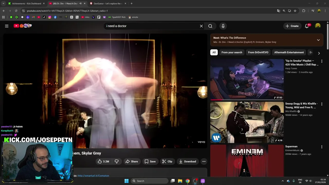Open the zoom level icon in address bar

click(284, 11)
